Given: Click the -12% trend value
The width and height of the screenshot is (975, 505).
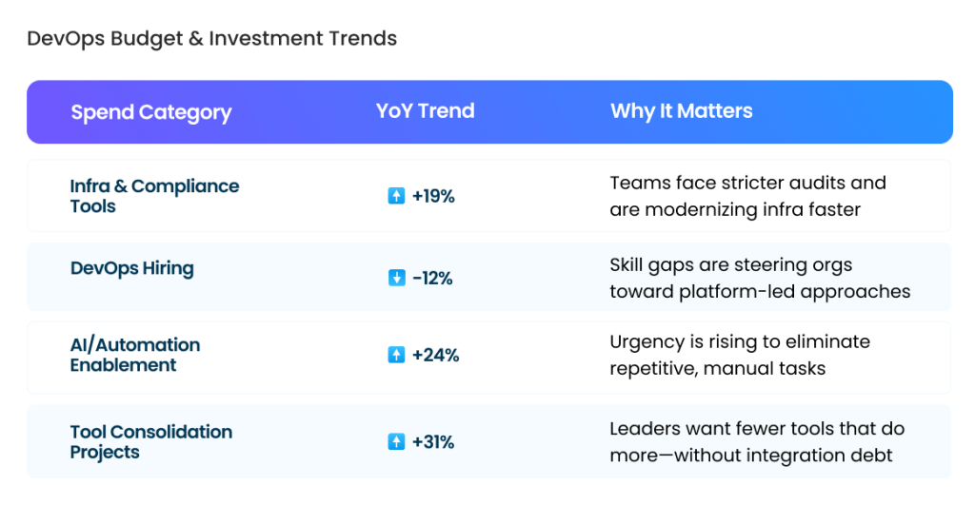Looking at the screenshot, I should point(432,278).
